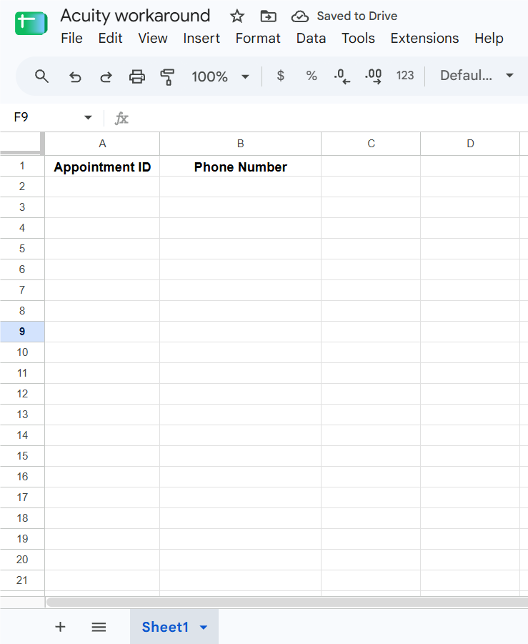Select the Appointment ID cell
This screenshot has height=644, width=528.
tap(102, 167)
